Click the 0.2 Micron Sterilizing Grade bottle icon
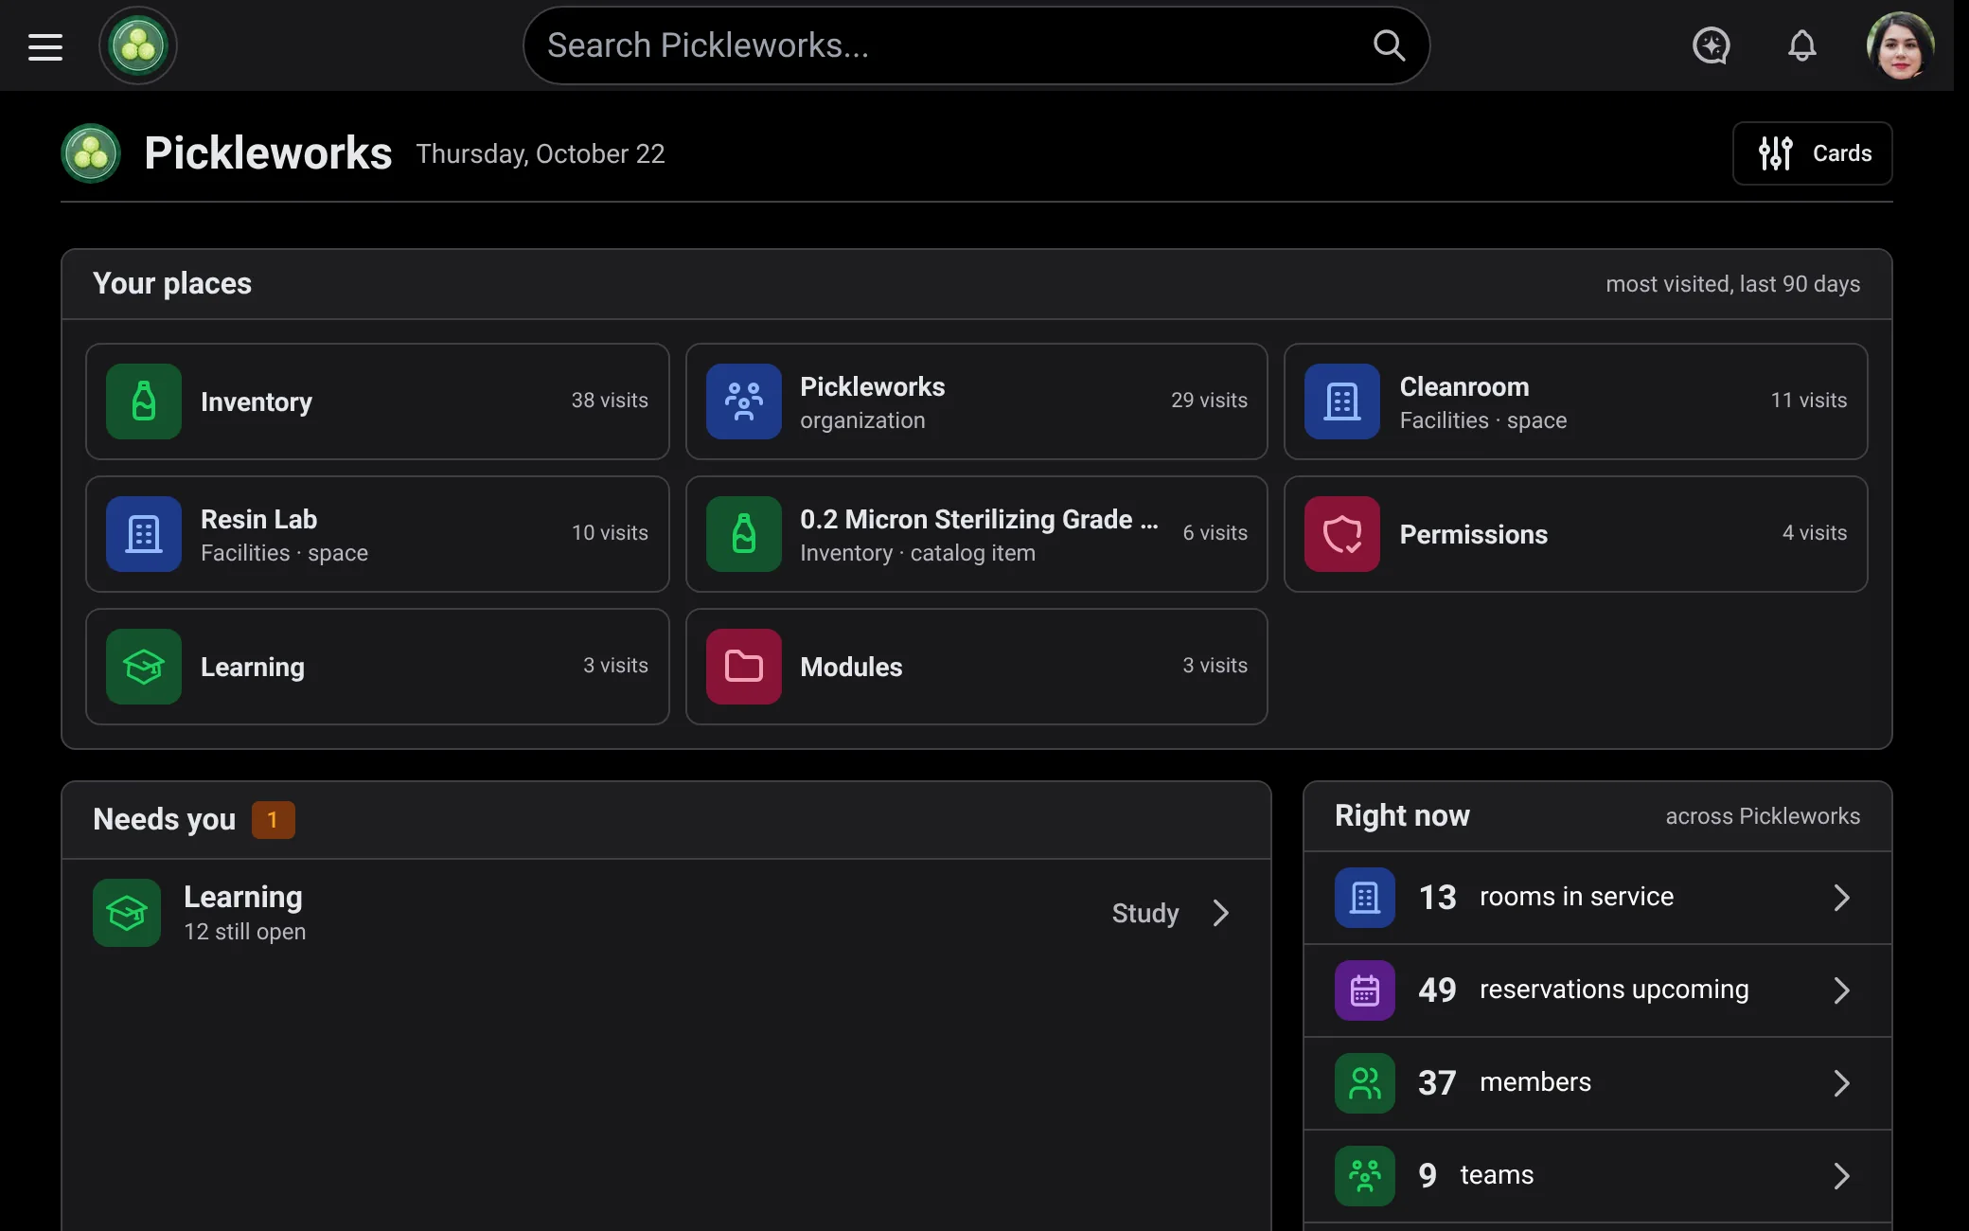The height and width of the screenshot is (1231, 1969). tap(744, 534)
